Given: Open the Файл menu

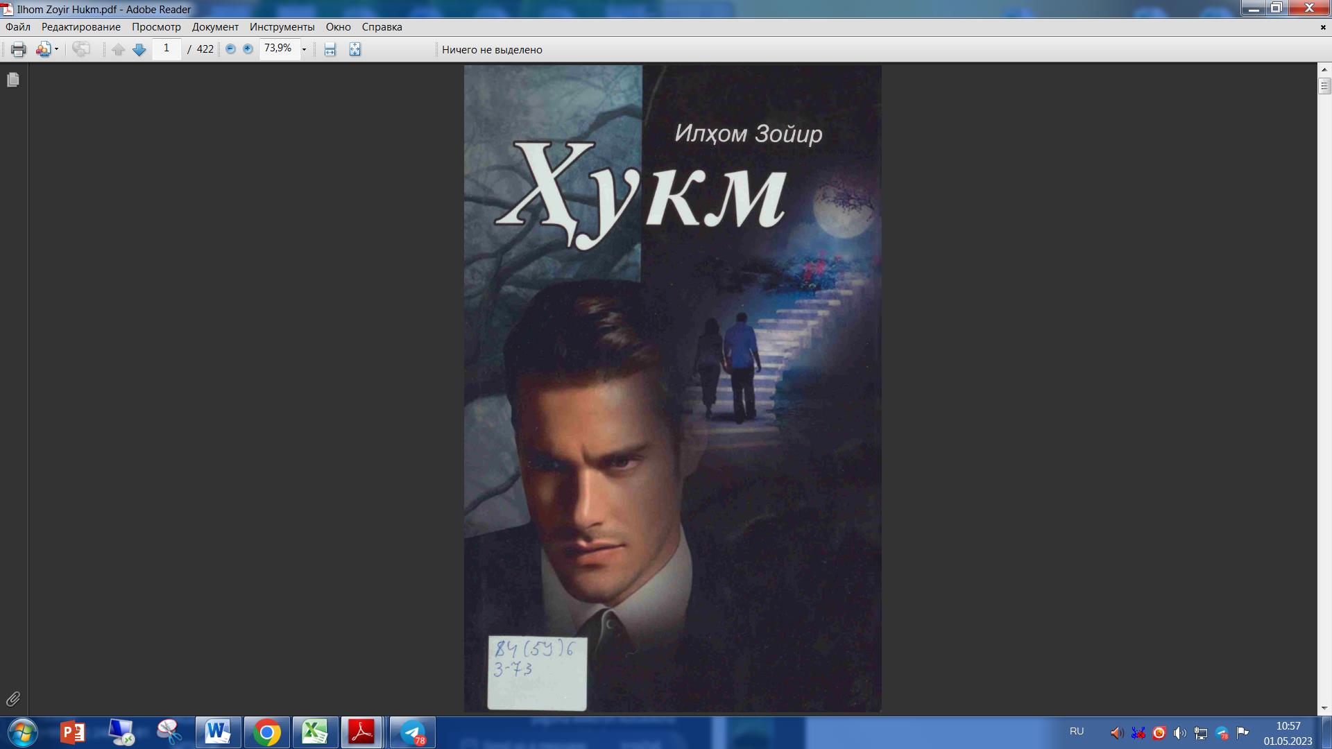Looking at the screenshot, I should click(x=17, y=27).
